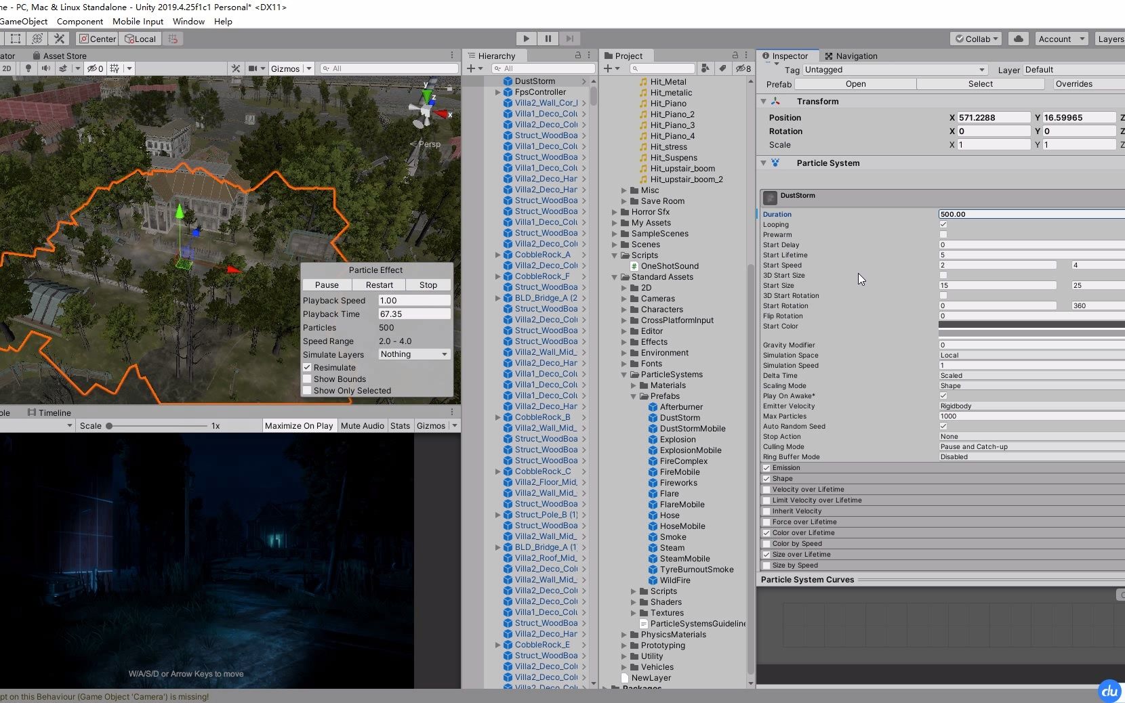Click the Gizmos icon in the Game view toolbar
This screenshot has width=1125, height=703.
pos(432,425)
